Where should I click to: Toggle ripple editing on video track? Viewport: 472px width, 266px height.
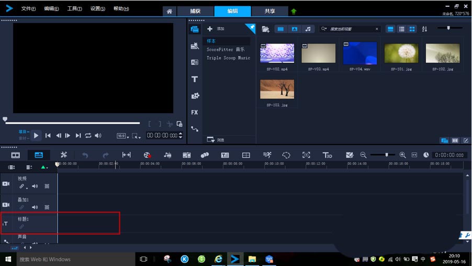(x=21, y=186)
